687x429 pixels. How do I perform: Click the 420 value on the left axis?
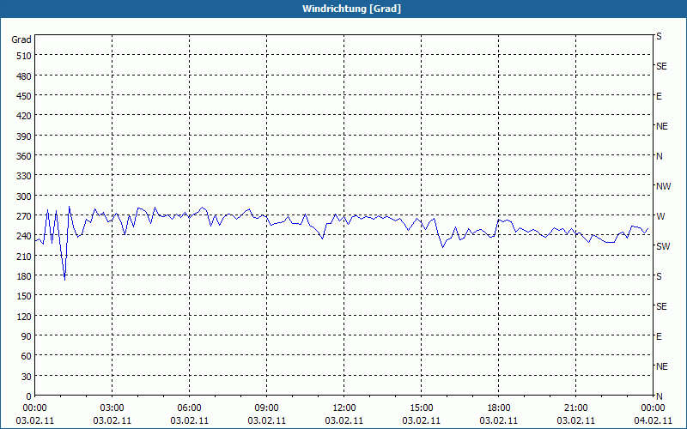coord(24,117)
